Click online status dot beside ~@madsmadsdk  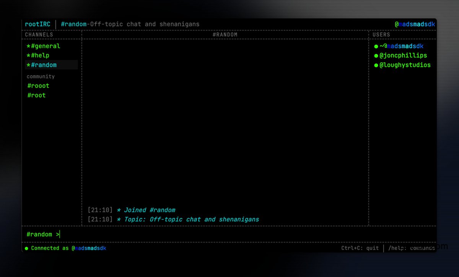click(376, 47)
